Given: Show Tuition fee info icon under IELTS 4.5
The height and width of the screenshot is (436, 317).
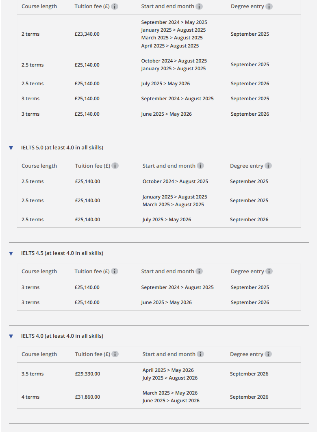Looking at the screenshot, I should tap(115, 271).
